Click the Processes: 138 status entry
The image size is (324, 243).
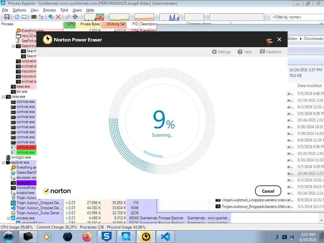pyautogui.click(x=92, y=227)
